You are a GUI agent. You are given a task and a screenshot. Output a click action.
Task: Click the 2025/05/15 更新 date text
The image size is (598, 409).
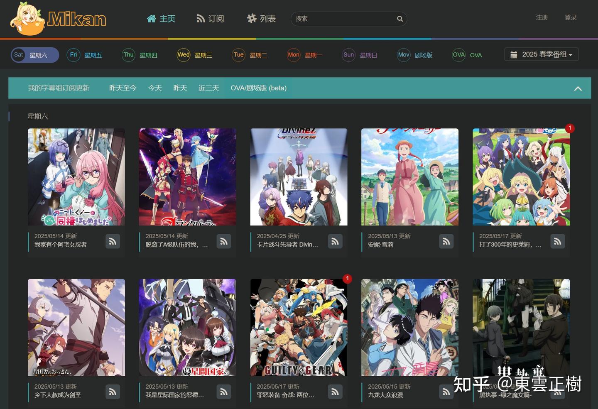tap(389, 386)
